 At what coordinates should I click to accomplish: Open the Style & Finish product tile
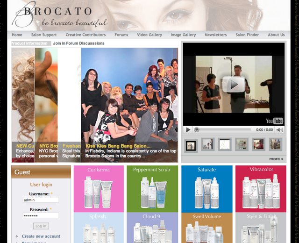click(x=261, y=228)
